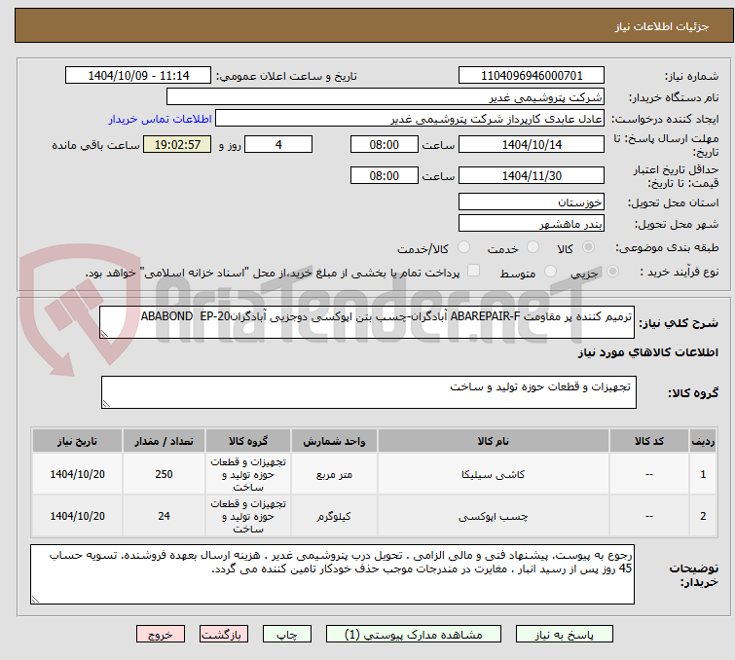Click the remaining time 19:02:57 field
735x660 pixels.
pyautogui.click(x=177, y=144)
